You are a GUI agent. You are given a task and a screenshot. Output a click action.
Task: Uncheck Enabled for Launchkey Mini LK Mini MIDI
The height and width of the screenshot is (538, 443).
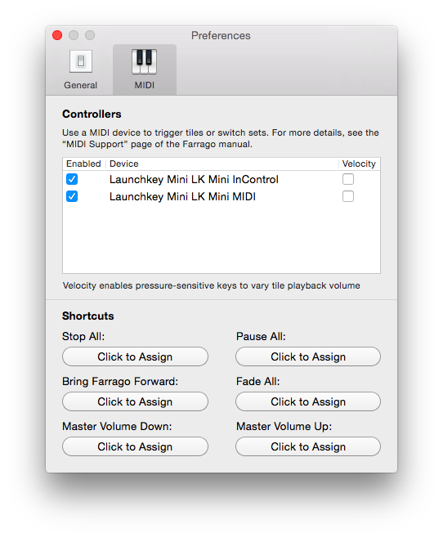(x=72, y=196)
